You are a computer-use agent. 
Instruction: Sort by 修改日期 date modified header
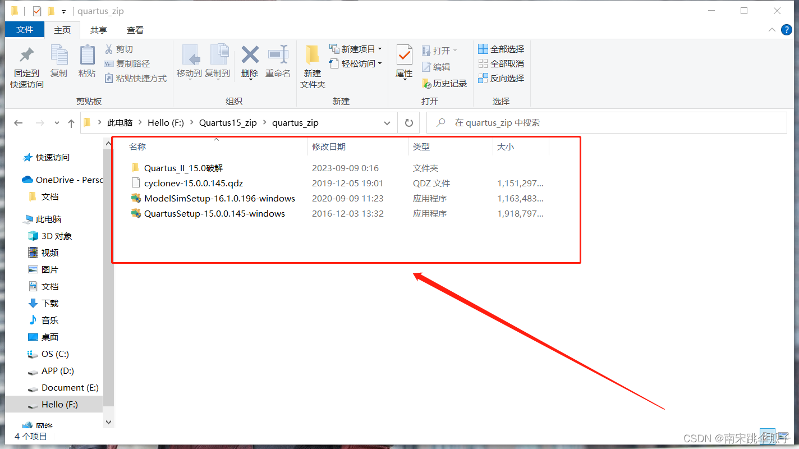coord(329,146)
